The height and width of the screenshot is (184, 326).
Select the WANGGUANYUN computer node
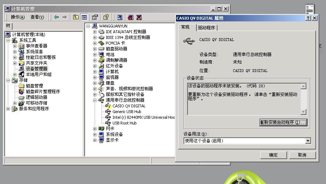[113, 26]
